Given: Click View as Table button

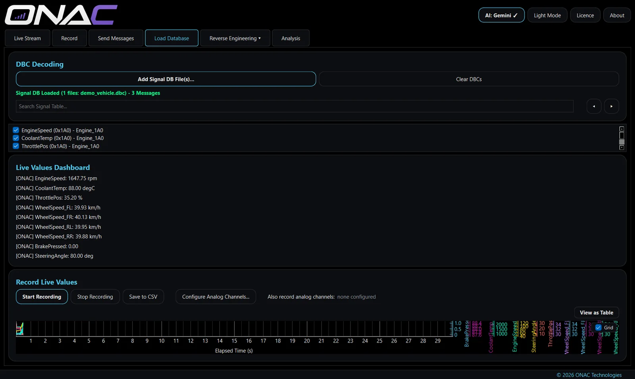Looking at the screenshot, I should point(597,312).
